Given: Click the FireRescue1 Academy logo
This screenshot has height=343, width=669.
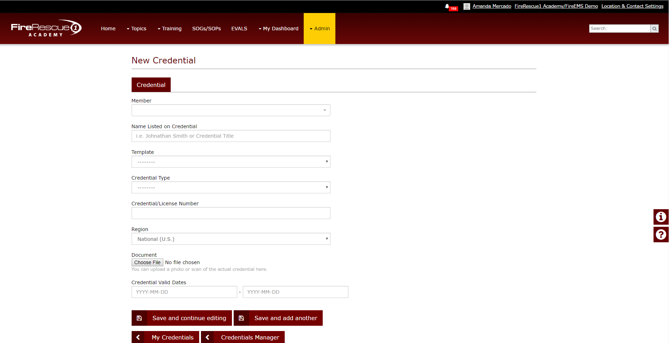Looking at the screenshot, I should tap(46, 28).
